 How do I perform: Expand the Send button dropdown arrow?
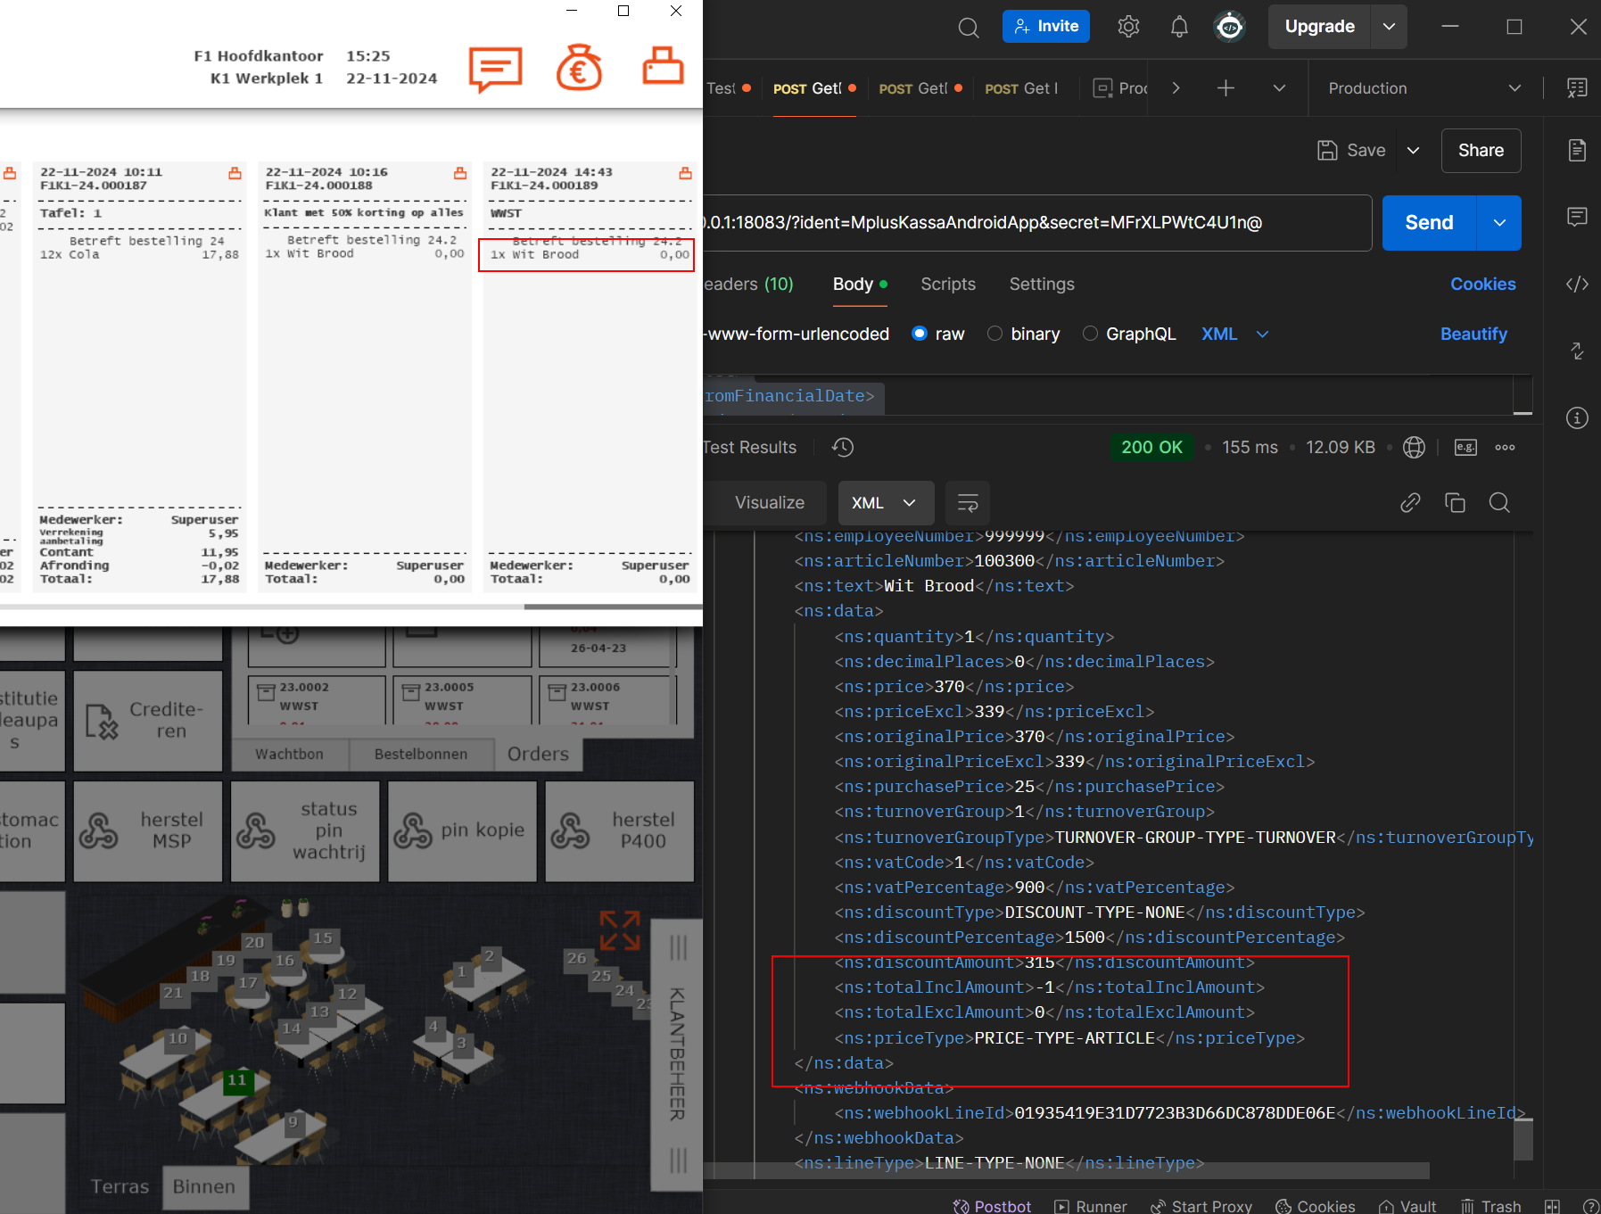[x=1499, y=223]
